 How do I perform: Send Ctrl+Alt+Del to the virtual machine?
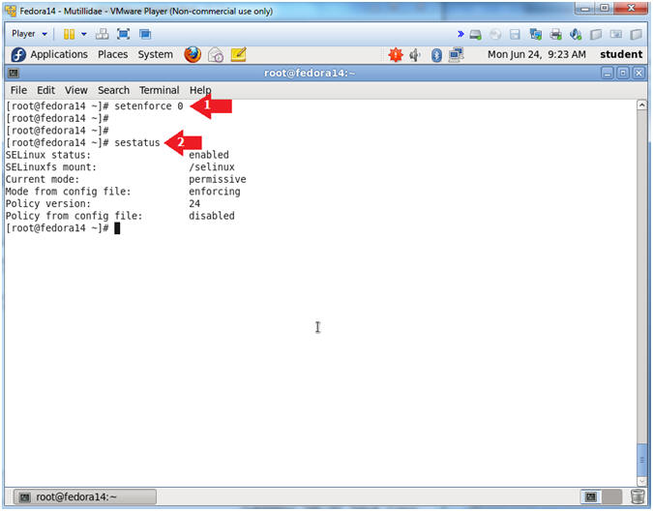[x=102, y=34]
